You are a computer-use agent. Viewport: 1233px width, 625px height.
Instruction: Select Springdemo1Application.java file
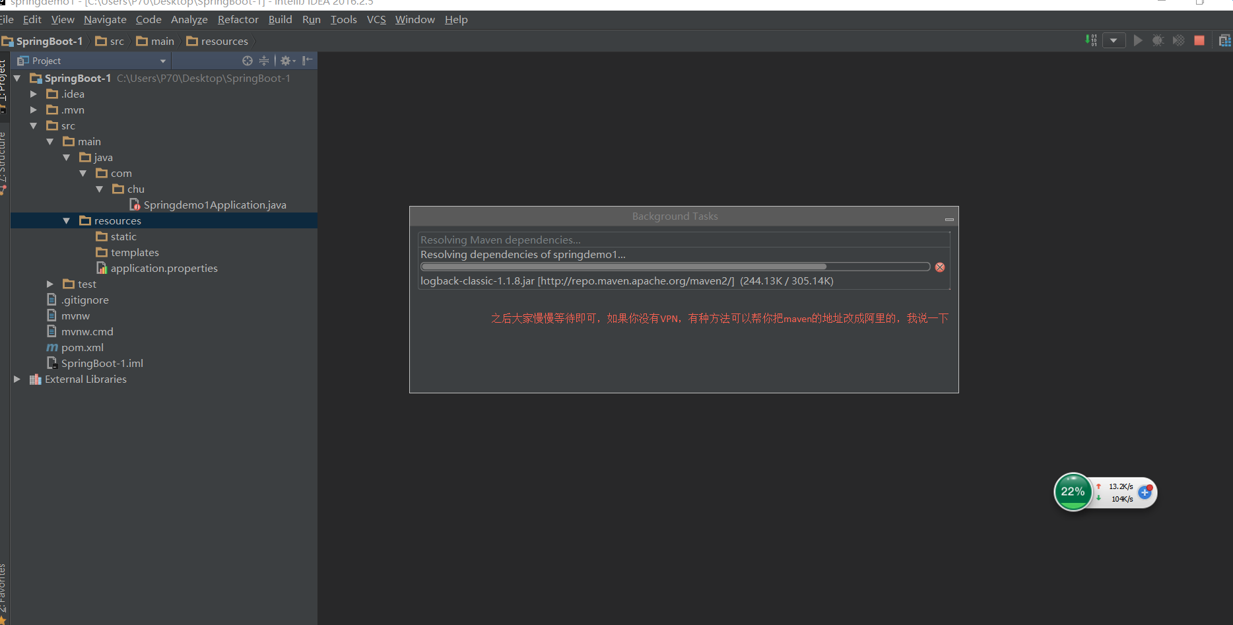tap(215, 205)
